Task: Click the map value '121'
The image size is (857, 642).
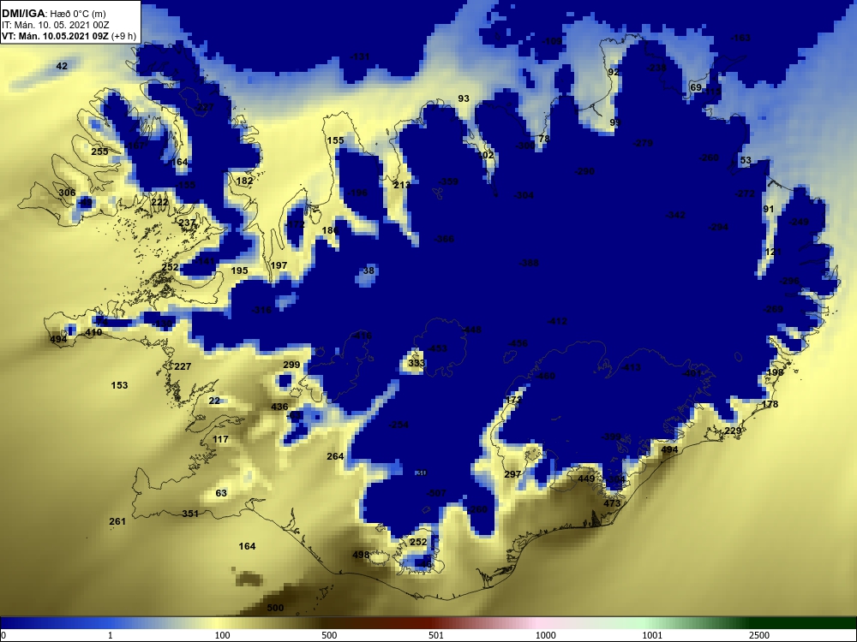Action: click(x=773, y=252)
